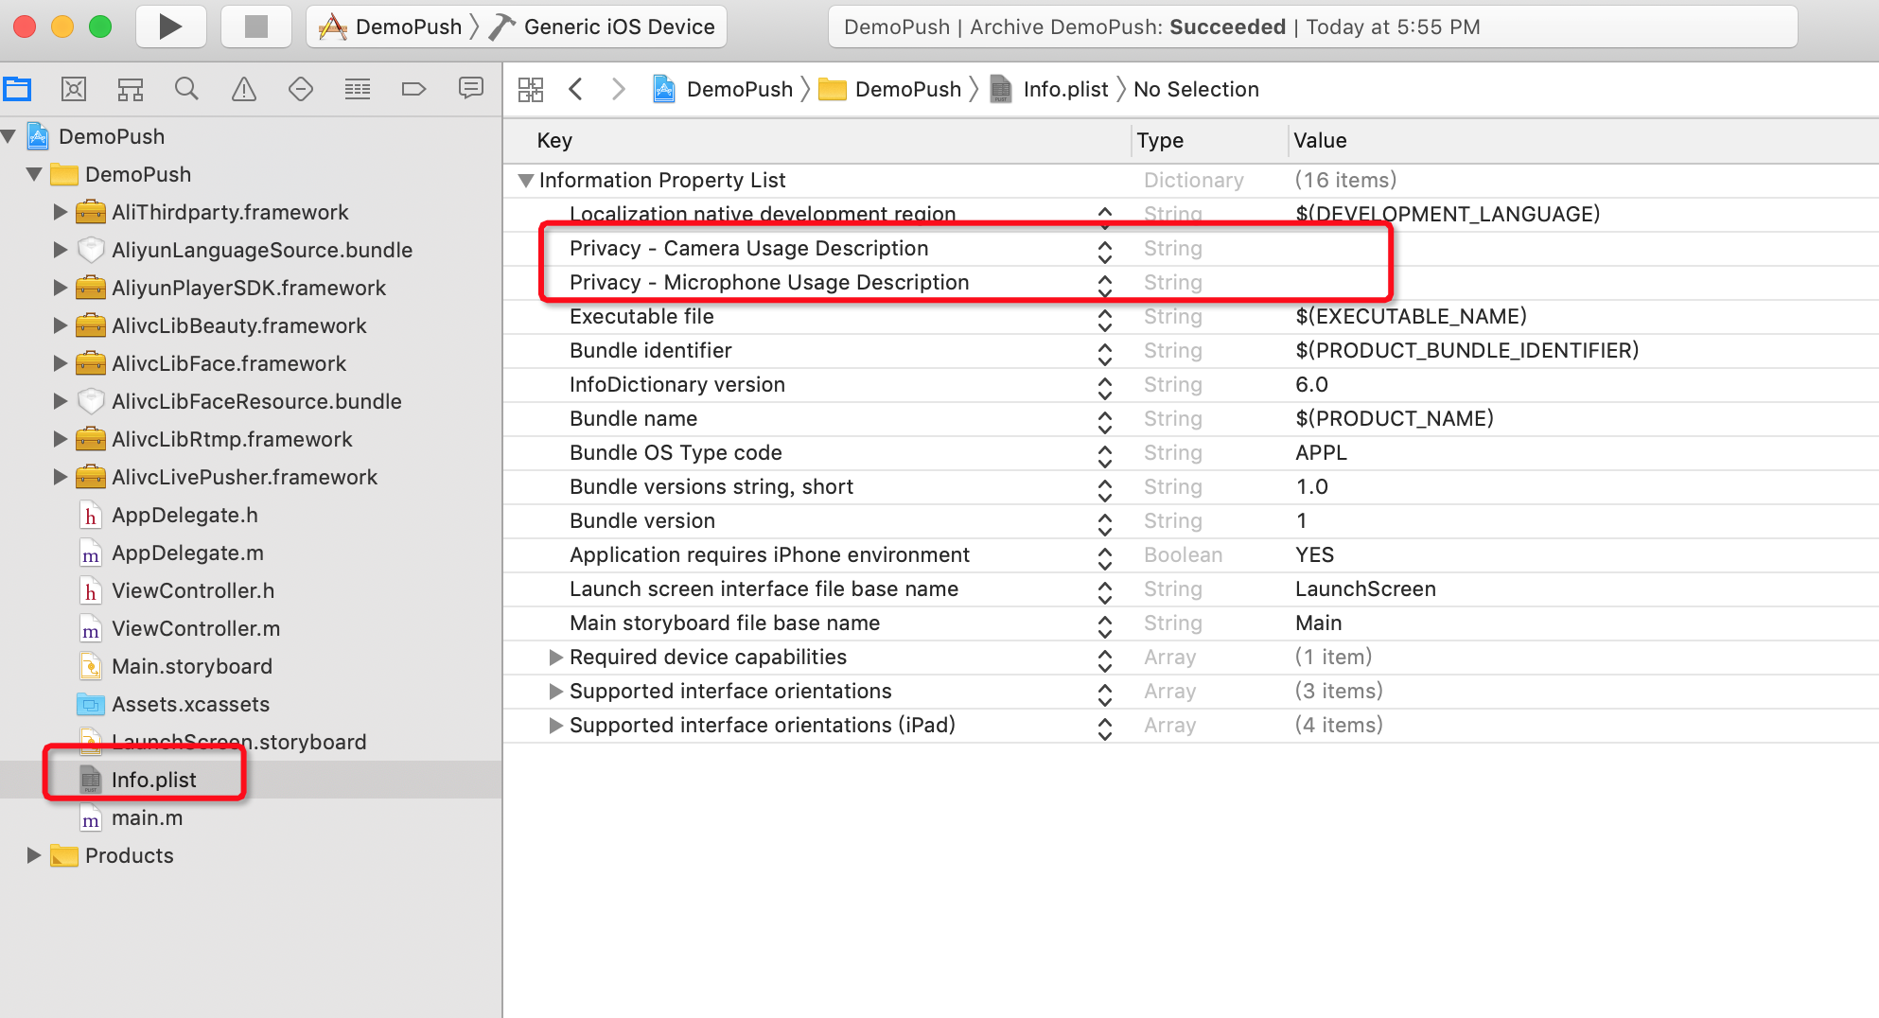Open the Report navigator speech-bubble icon
1879x1018 pixels.
(471, 89)
